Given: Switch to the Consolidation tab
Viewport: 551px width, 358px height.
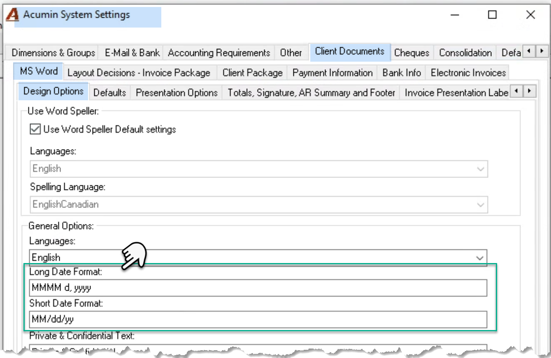Looking at the screenshot, I should point(465,53).
